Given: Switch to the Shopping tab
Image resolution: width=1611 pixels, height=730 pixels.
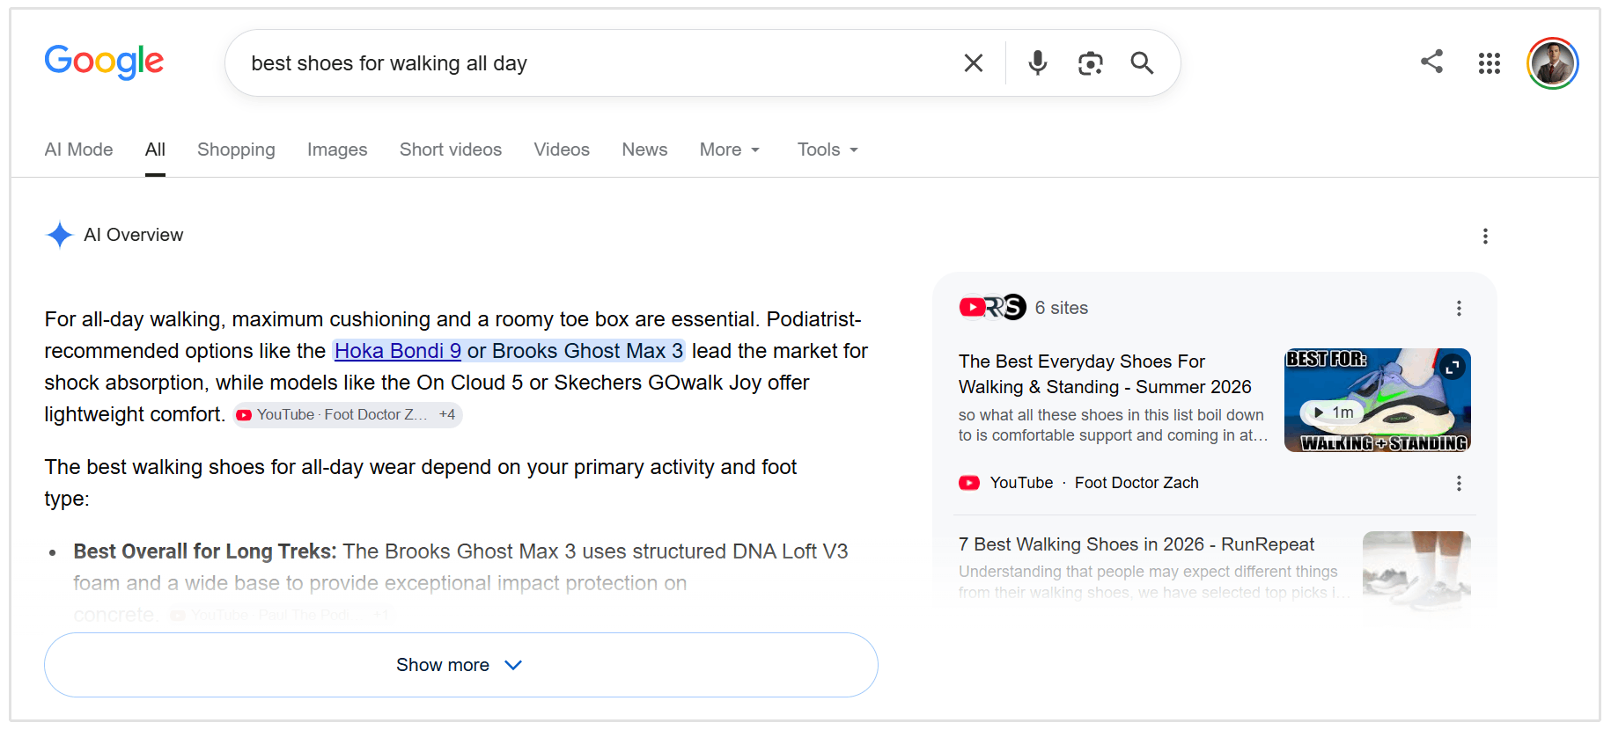Looking at the screenshot, I should point(236,150).
